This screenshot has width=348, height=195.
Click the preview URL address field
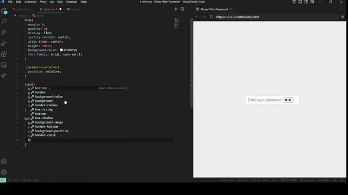click(276, 17)
